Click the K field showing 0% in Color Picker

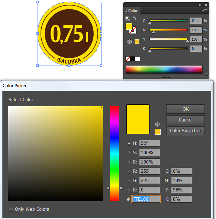point(181,199)
